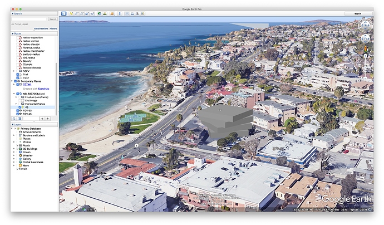Viewport: 384px width, 225px height.
Task: Expand the Gallery layer
Action: click(14, 159)
